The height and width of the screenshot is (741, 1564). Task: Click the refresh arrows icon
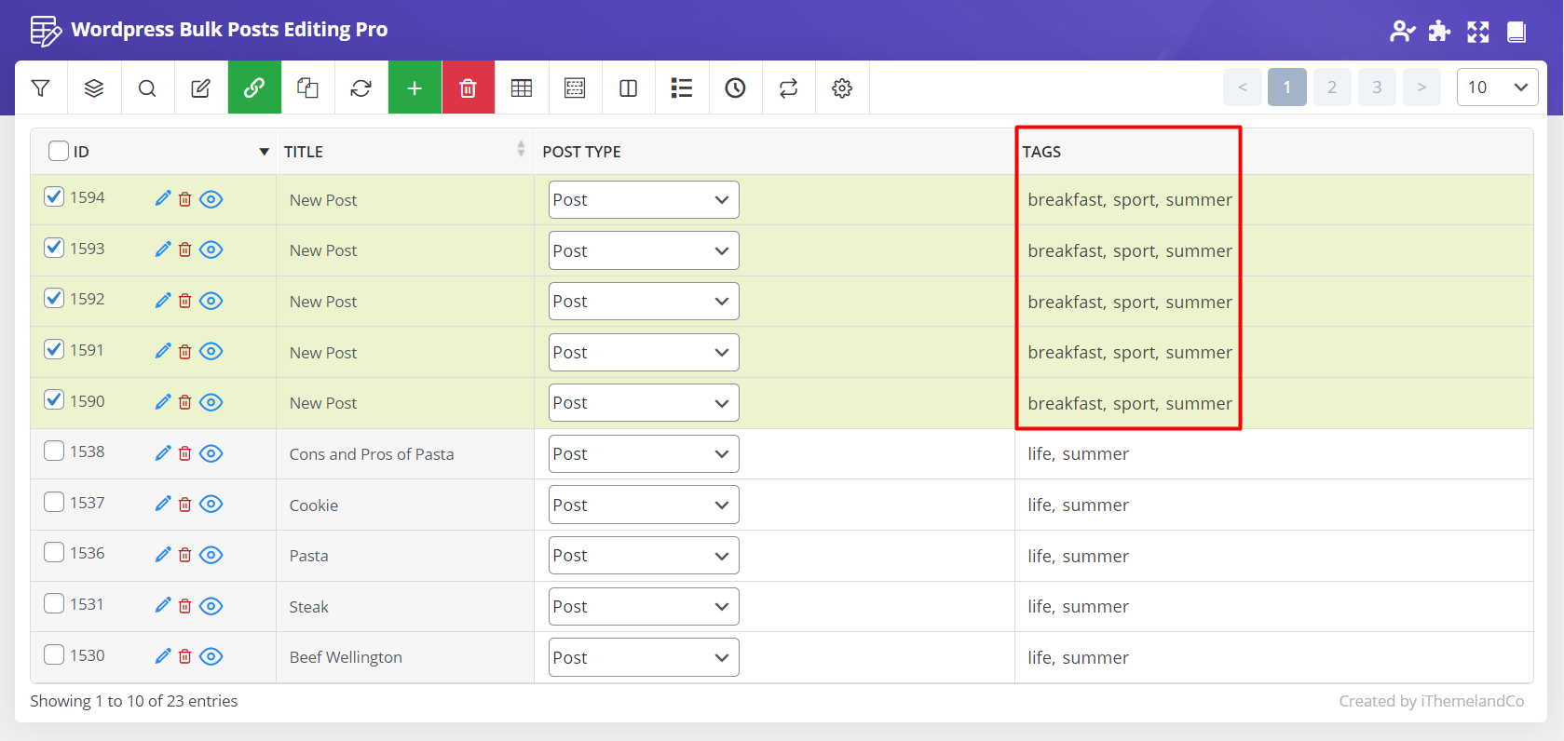click(x=360, y=88)
